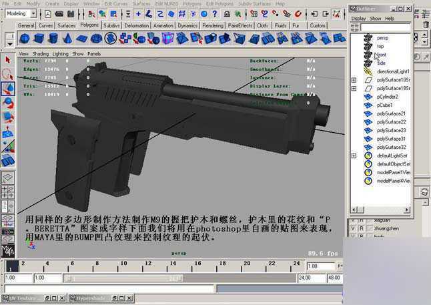Image resolution: width=431 pixels, height=305 pixels.
Task: Open the shelf menu down arrow
Action: point(10,43)
